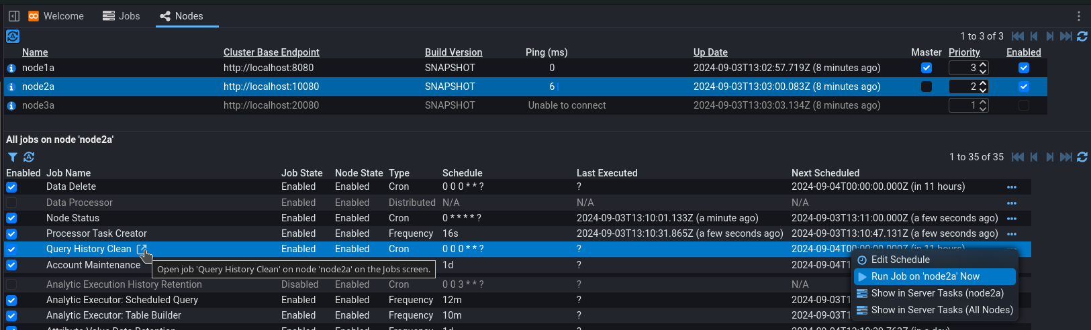Open actions menu for Data Delete job
Viewport: 1091px width, 330px height.
1011,187
